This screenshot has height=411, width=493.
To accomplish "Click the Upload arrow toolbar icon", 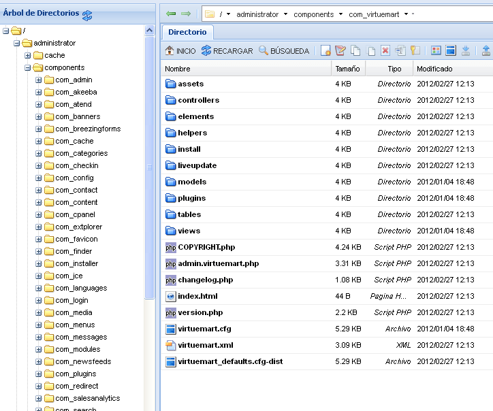I will coord(486,50).
